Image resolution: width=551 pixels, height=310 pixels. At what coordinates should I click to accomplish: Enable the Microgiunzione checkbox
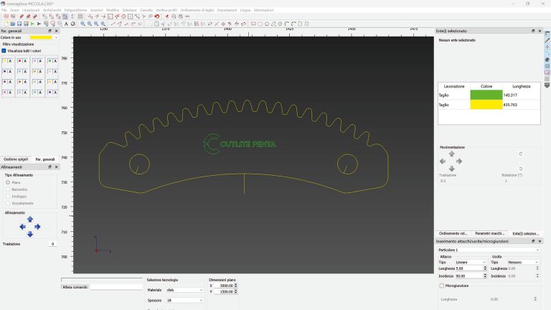[442, 286]
